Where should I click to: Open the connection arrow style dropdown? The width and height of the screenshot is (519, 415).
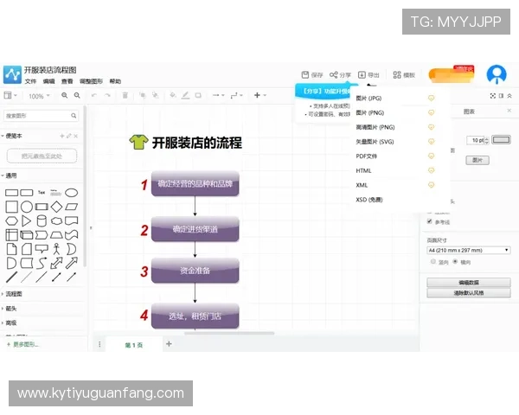pyautogui.click(x=219, y=95)
